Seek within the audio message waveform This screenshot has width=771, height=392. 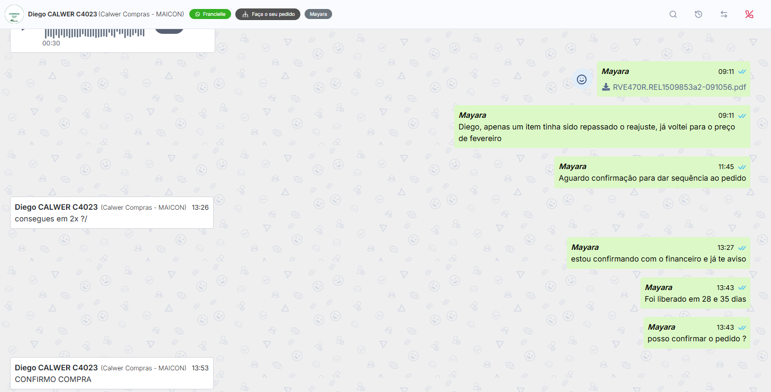click(95, 33)
